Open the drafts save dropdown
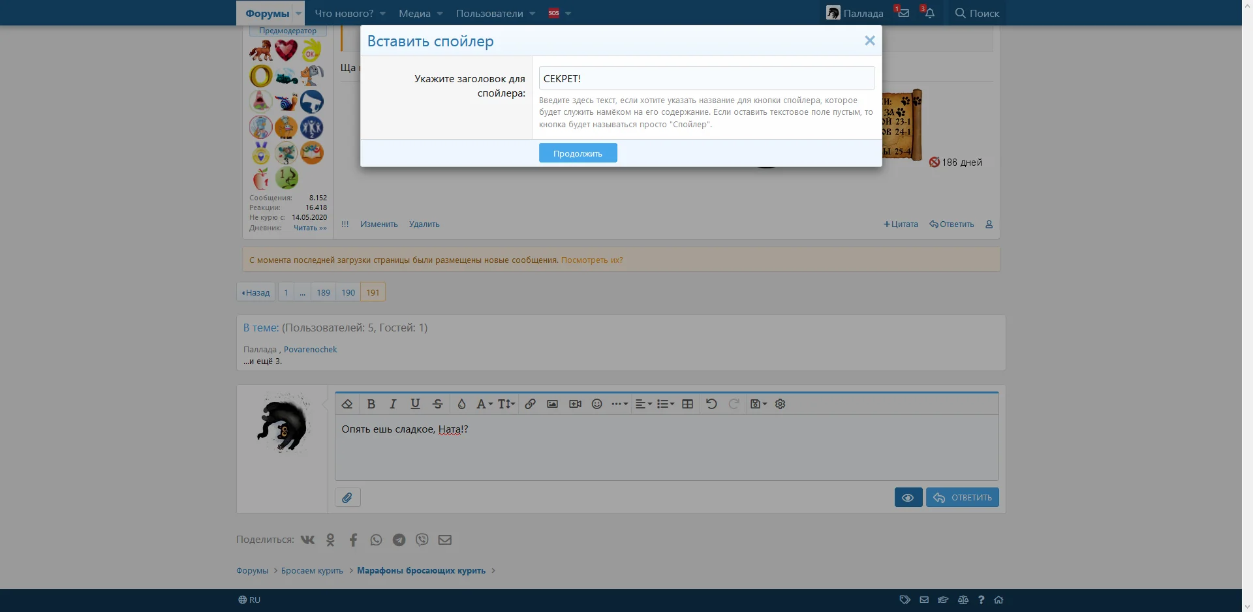Screen dimensions: 1253x612 coord(758,404)
